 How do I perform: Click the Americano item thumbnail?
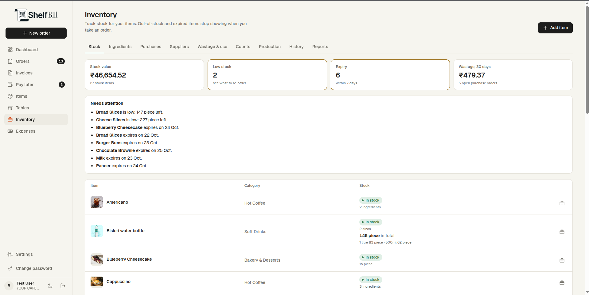coord(97,202)
